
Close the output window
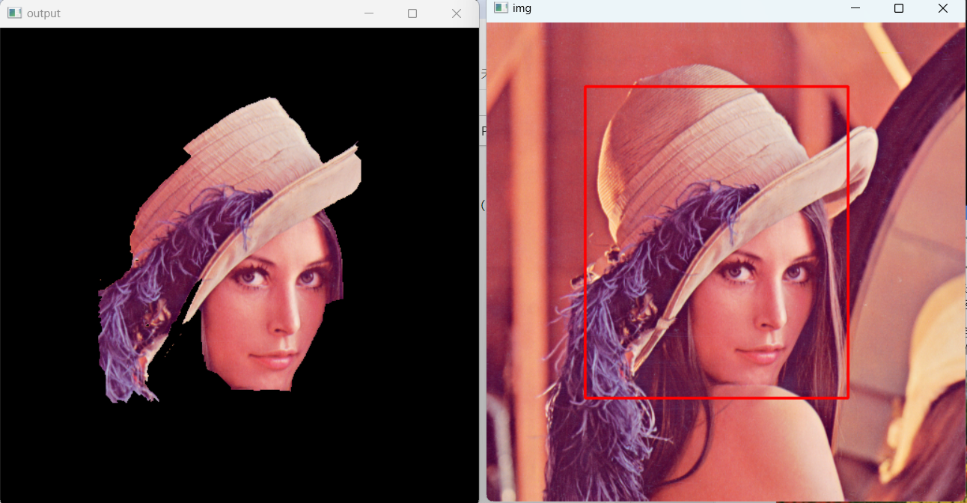coord(457,13)
